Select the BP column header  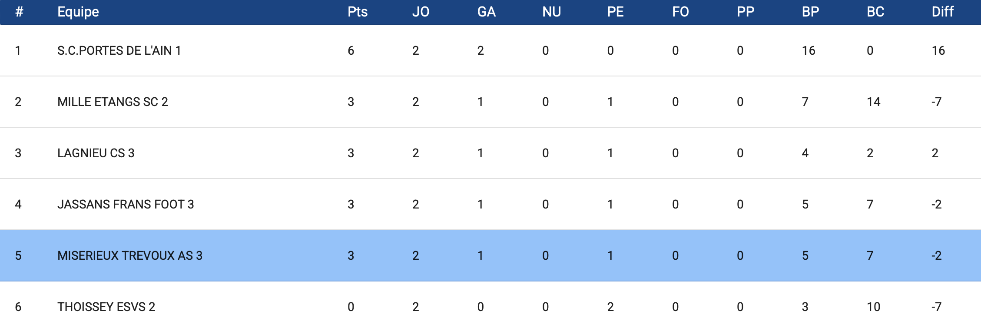810,12
